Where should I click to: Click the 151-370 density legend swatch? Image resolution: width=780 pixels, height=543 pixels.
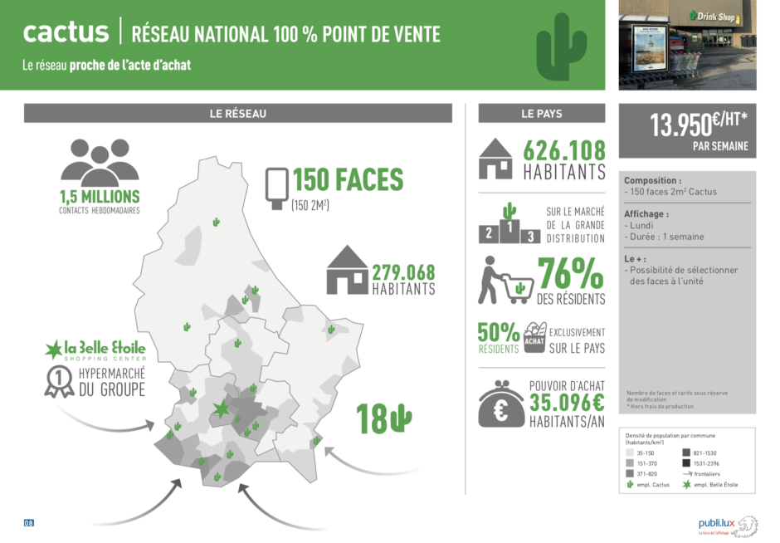click(630, 463)
